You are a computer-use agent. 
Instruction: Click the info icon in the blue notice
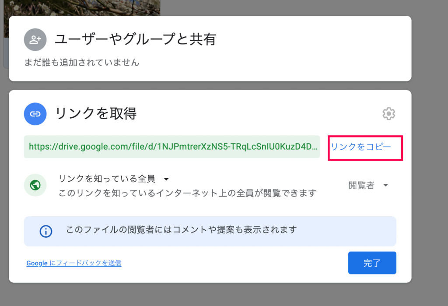45,231
